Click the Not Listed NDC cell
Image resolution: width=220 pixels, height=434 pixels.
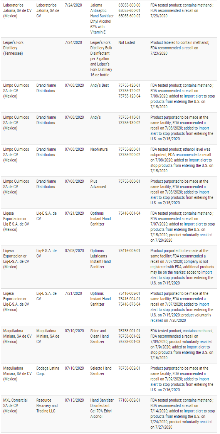pos(127,43)
